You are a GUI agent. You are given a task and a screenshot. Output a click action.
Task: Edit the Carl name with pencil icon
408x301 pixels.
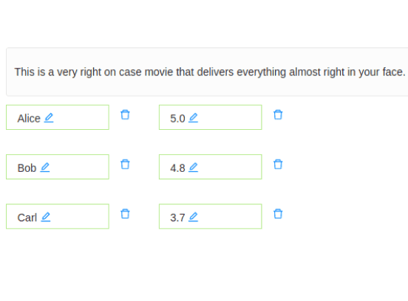click(46, 217)
